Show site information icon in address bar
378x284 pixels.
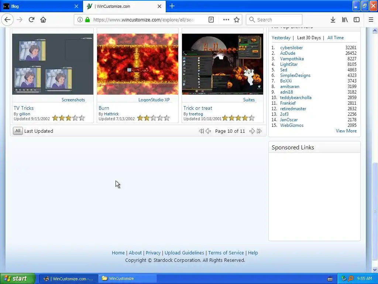pos(80,20)
